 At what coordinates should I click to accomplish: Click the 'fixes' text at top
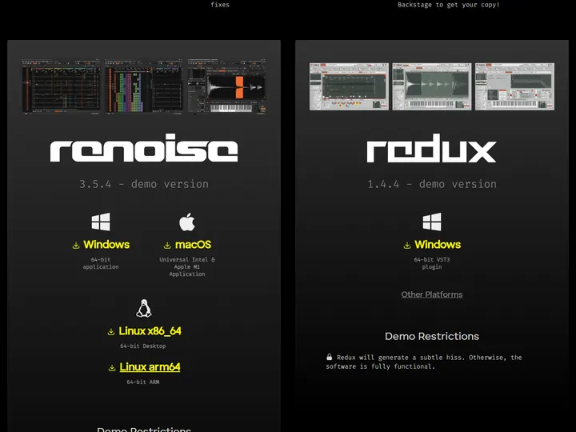coord(220,5)
